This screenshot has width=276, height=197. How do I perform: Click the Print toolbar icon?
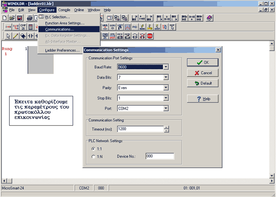click(x=30, y=18)
